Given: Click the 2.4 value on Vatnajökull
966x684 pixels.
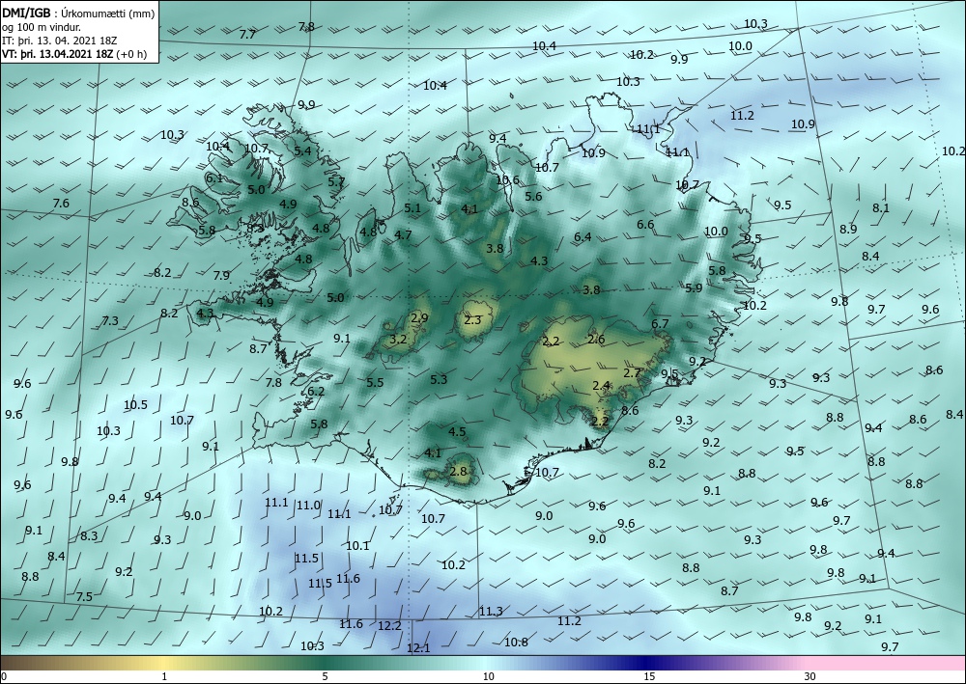Looking at the screenshot, I should tap(601, 386).
